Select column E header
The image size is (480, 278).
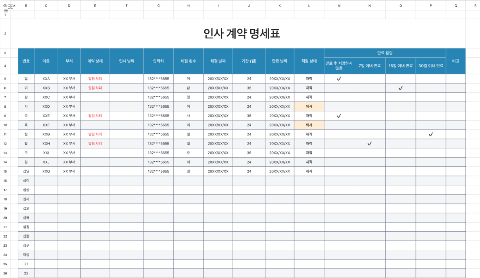point(95,6)
